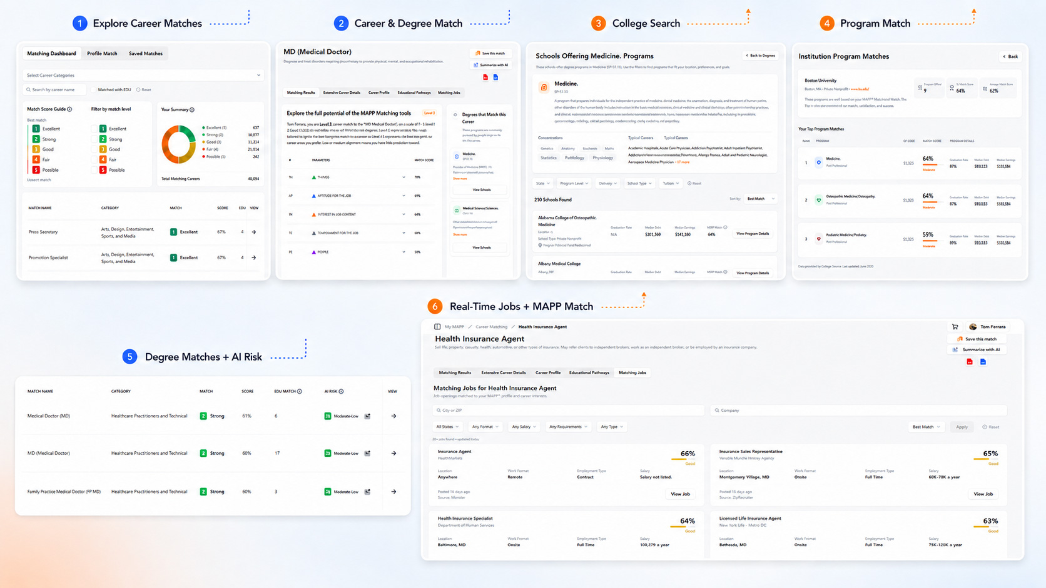Open Your Summary info icon
The height and width of the screenshot is (588, 1046).
192,109
